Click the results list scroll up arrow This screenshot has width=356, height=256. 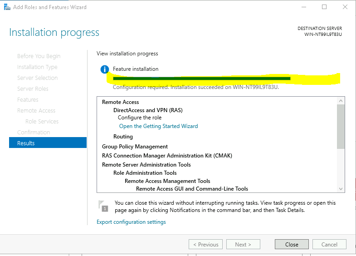(x=341, y=101)
